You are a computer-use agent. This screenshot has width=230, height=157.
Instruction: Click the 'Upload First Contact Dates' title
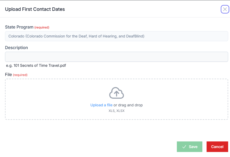35,9
